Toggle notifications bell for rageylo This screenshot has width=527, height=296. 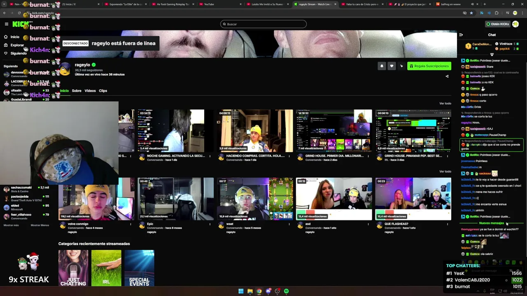pyautogui.click(x=382, y=66)
